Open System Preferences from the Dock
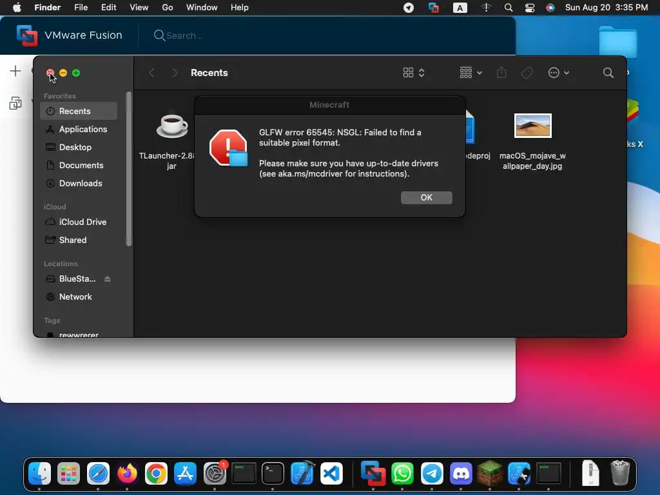 tap(215, 473)
